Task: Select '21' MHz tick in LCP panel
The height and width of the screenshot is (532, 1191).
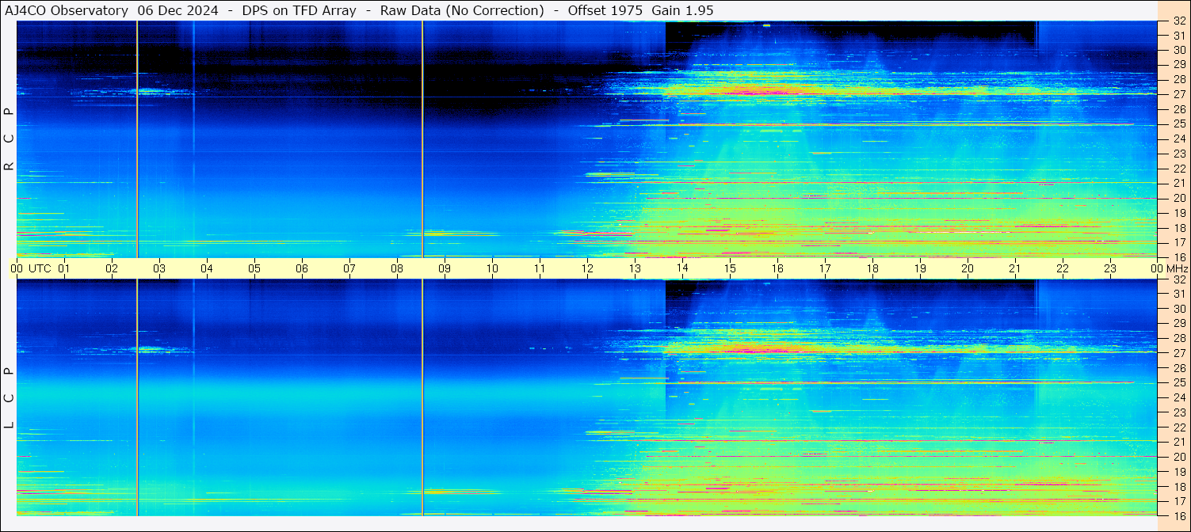Action: coord(1178,442)
